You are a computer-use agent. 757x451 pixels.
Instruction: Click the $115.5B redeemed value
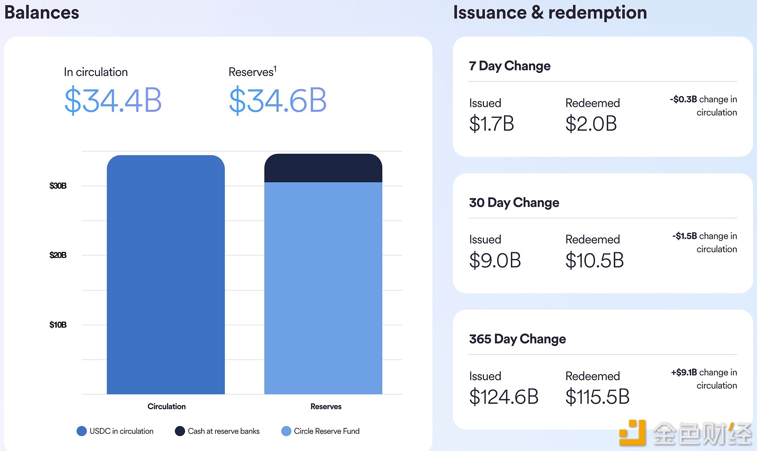597,397
